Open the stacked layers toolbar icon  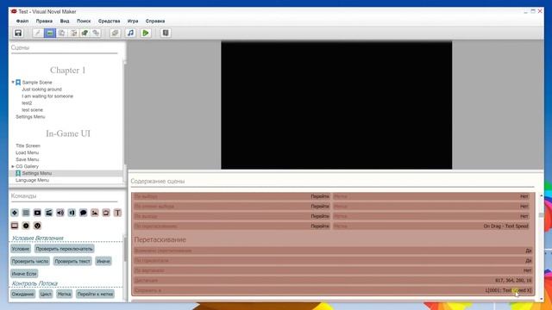(x=115, y=33)
